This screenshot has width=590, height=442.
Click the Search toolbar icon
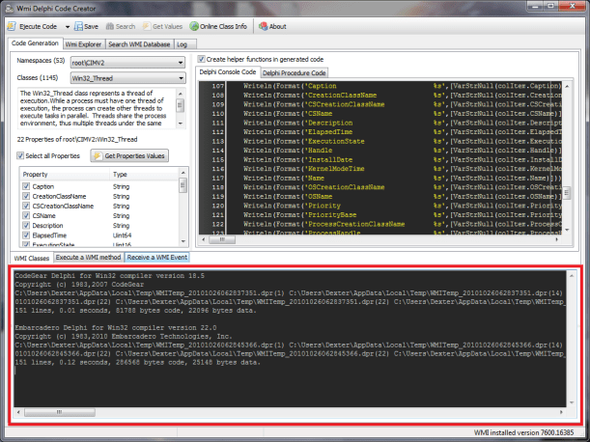tap(113, 26)
